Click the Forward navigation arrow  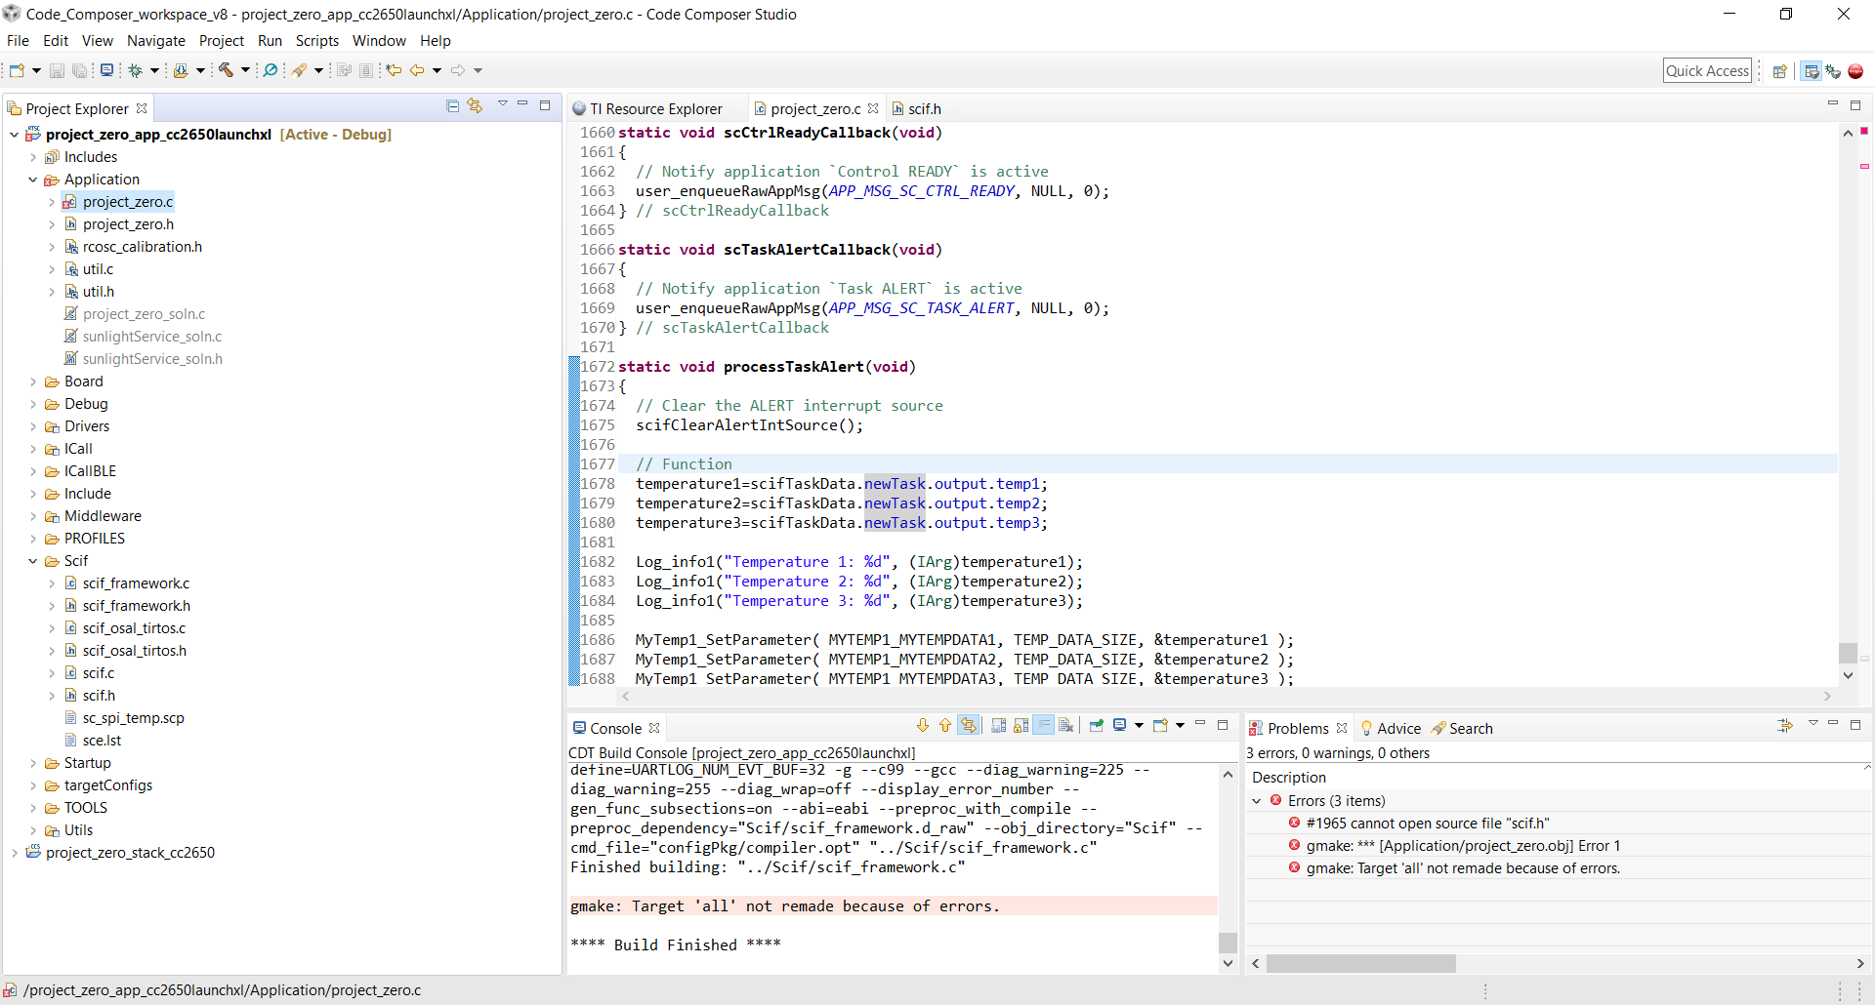(x=458, y=70)
